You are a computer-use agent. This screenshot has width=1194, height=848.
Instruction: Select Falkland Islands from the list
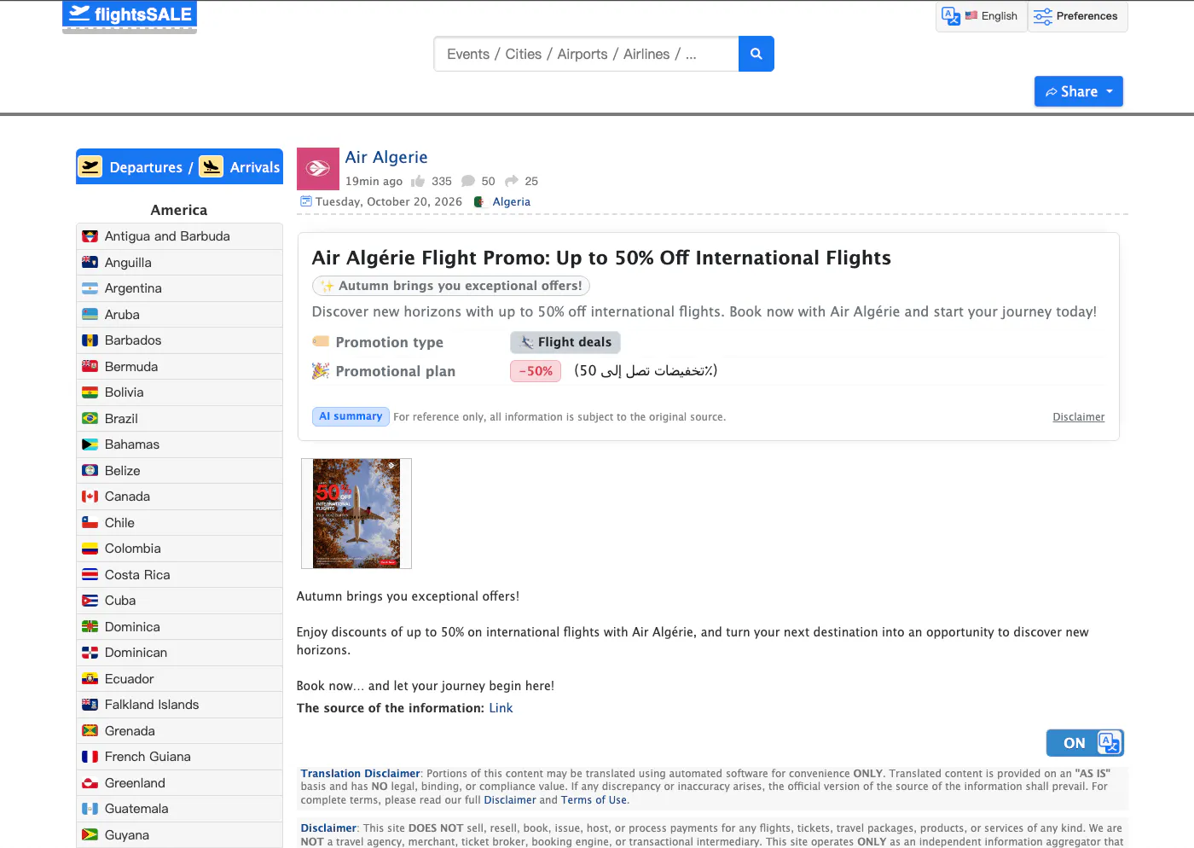pyautogui.click(x=179, y=705)
